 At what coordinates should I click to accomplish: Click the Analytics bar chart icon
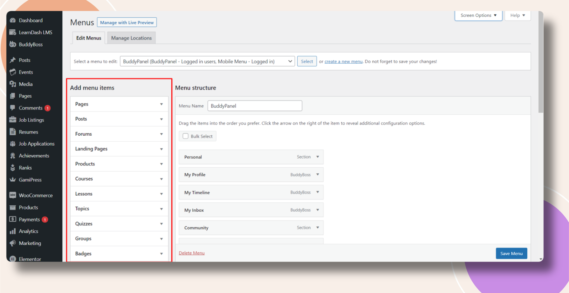coord(13,231)
